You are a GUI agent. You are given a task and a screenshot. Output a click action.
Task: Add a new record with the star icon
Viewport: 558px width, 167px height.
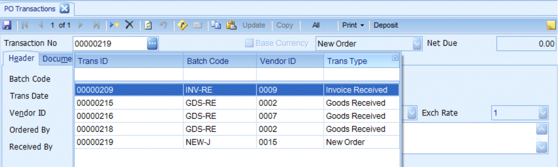114,25
